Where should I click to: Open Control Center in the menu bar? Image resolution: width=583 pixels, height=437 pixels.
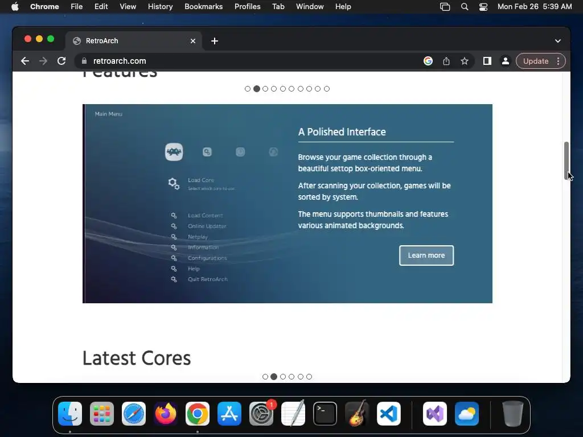[483, 7]
